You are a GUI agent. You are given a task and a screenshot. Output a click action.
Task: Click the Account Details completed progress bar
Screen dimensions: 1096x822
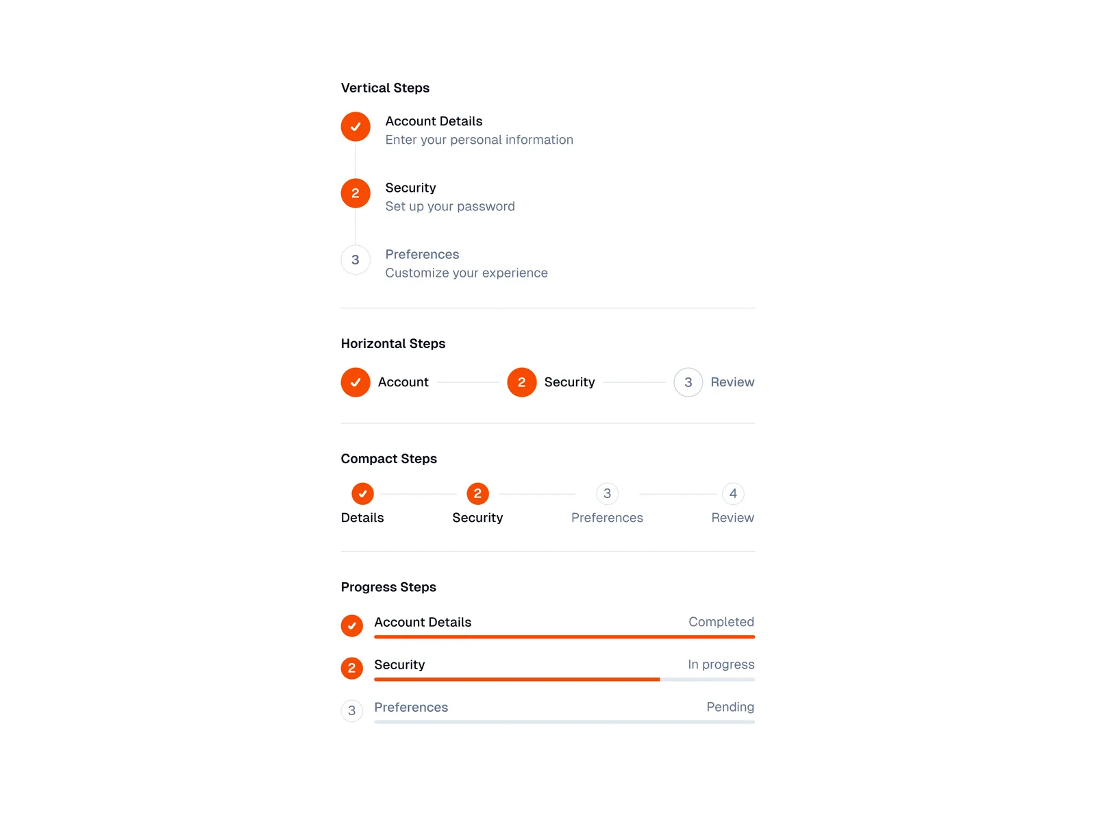tap(564, 637)
